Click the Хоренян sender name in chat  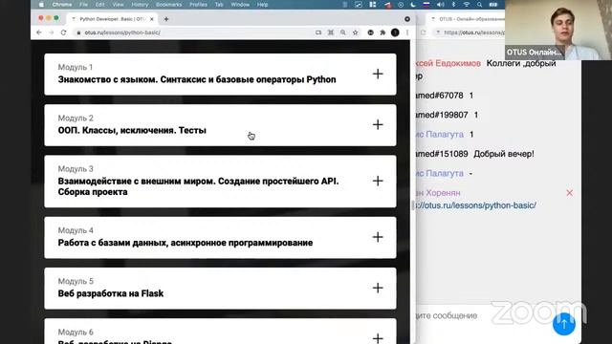(438, 193)
